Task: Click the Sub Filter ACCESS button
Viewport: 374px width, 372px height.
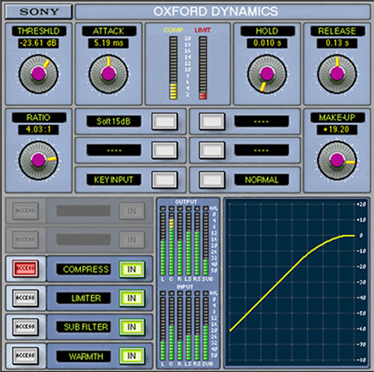Action: 25,327
